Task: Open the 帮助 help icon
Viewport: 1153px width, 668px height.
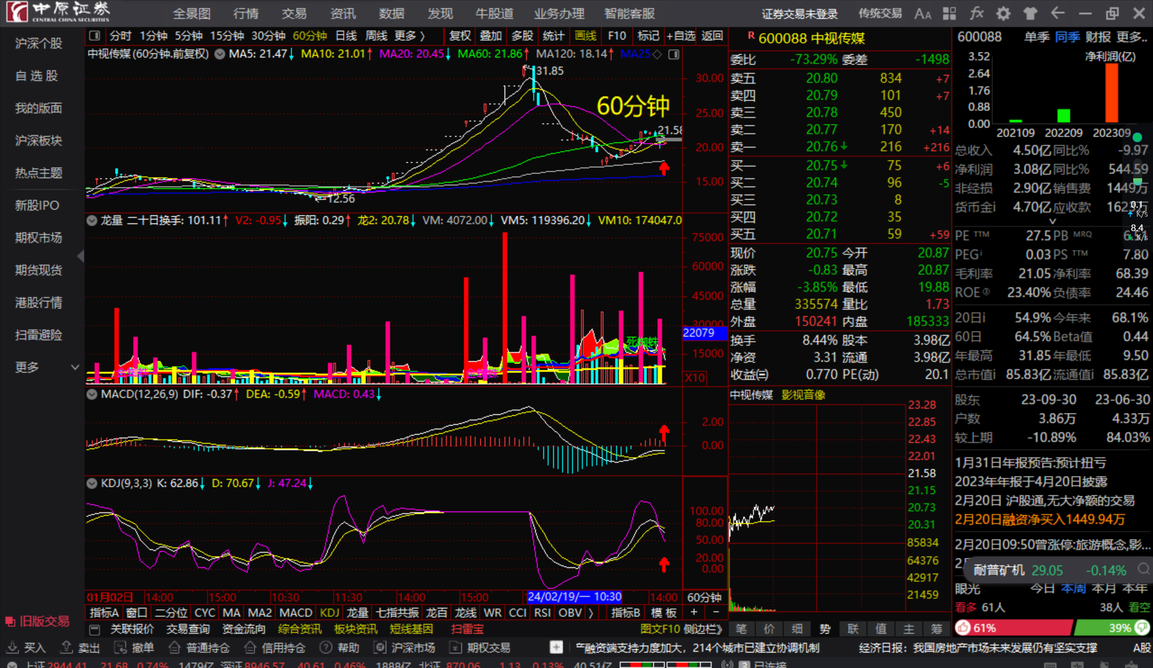Action: (326, 648)
